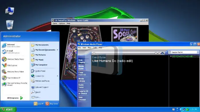This screenshot has height=112, width=200.
Task: Open the Sample Playlist dropdown
Action: pyautogui.click(x=198, y=52)
